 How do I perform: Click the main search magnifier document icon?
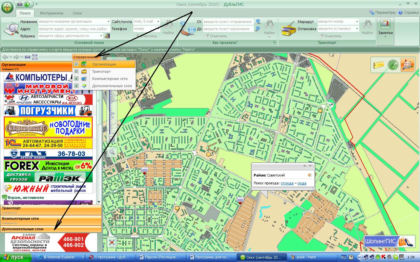point(11,29)
